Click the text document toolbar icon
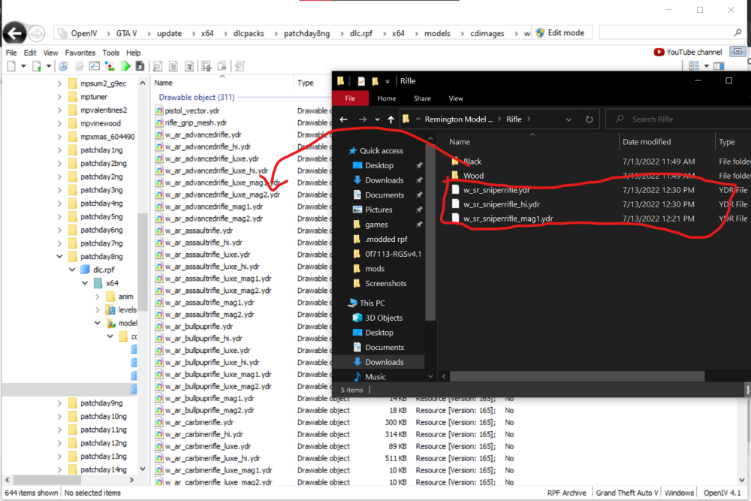 tap(190, 66)
